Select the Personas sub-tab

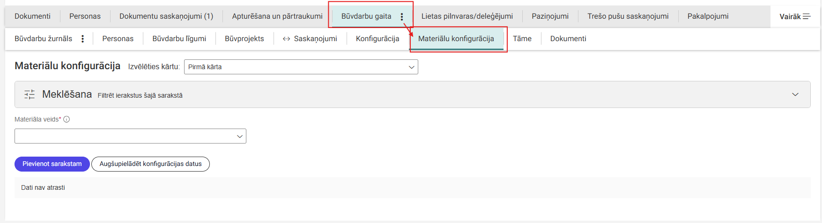click(118, 39)
